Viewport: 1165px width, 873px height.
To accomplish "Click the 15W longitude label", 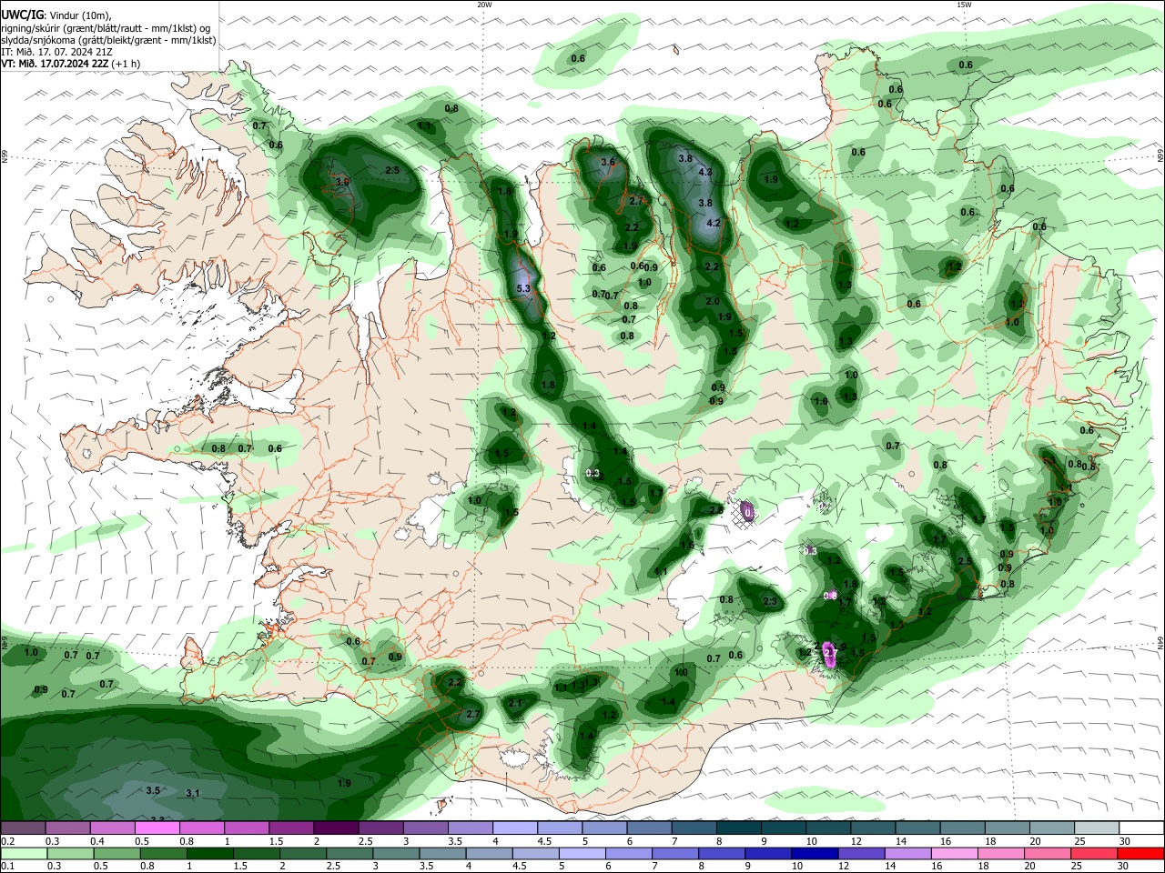I will pos(964,5).
